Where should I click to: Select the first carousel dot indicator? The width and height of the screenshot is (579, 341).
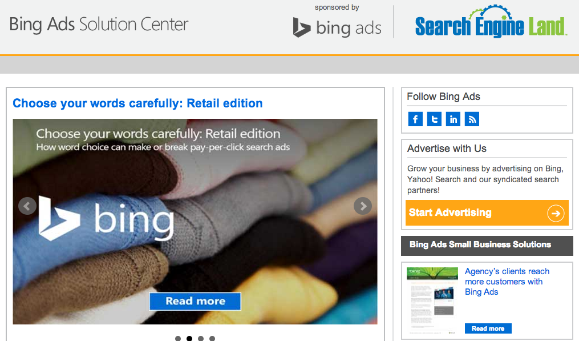[178, 338]
